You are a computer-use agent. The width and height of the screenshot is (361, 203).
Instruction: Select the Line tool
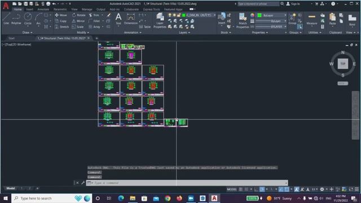(x=6, y=19)
